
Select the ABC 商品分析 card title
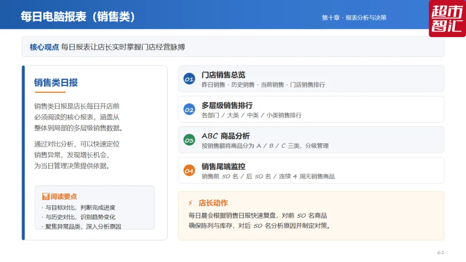point(226,136)
